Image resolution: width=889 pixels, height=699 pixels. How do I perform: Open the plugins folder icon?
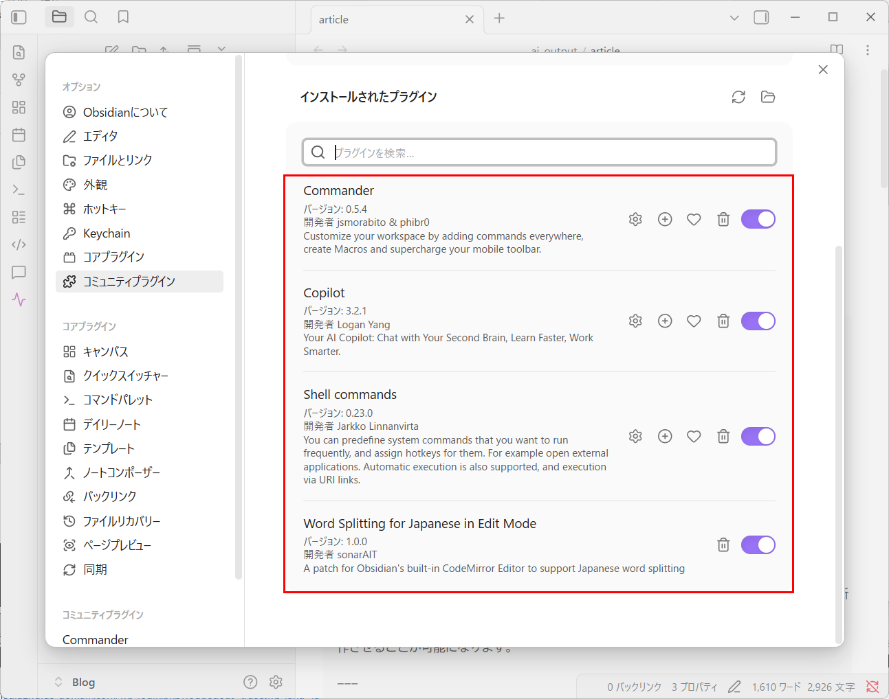click(768, 97)
